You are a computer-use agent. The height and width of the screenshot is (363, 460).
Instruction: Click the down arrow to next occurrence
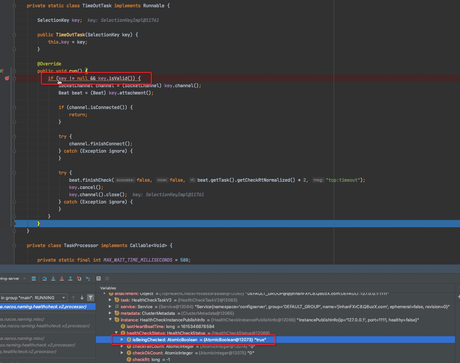click(x=82, y=298)
